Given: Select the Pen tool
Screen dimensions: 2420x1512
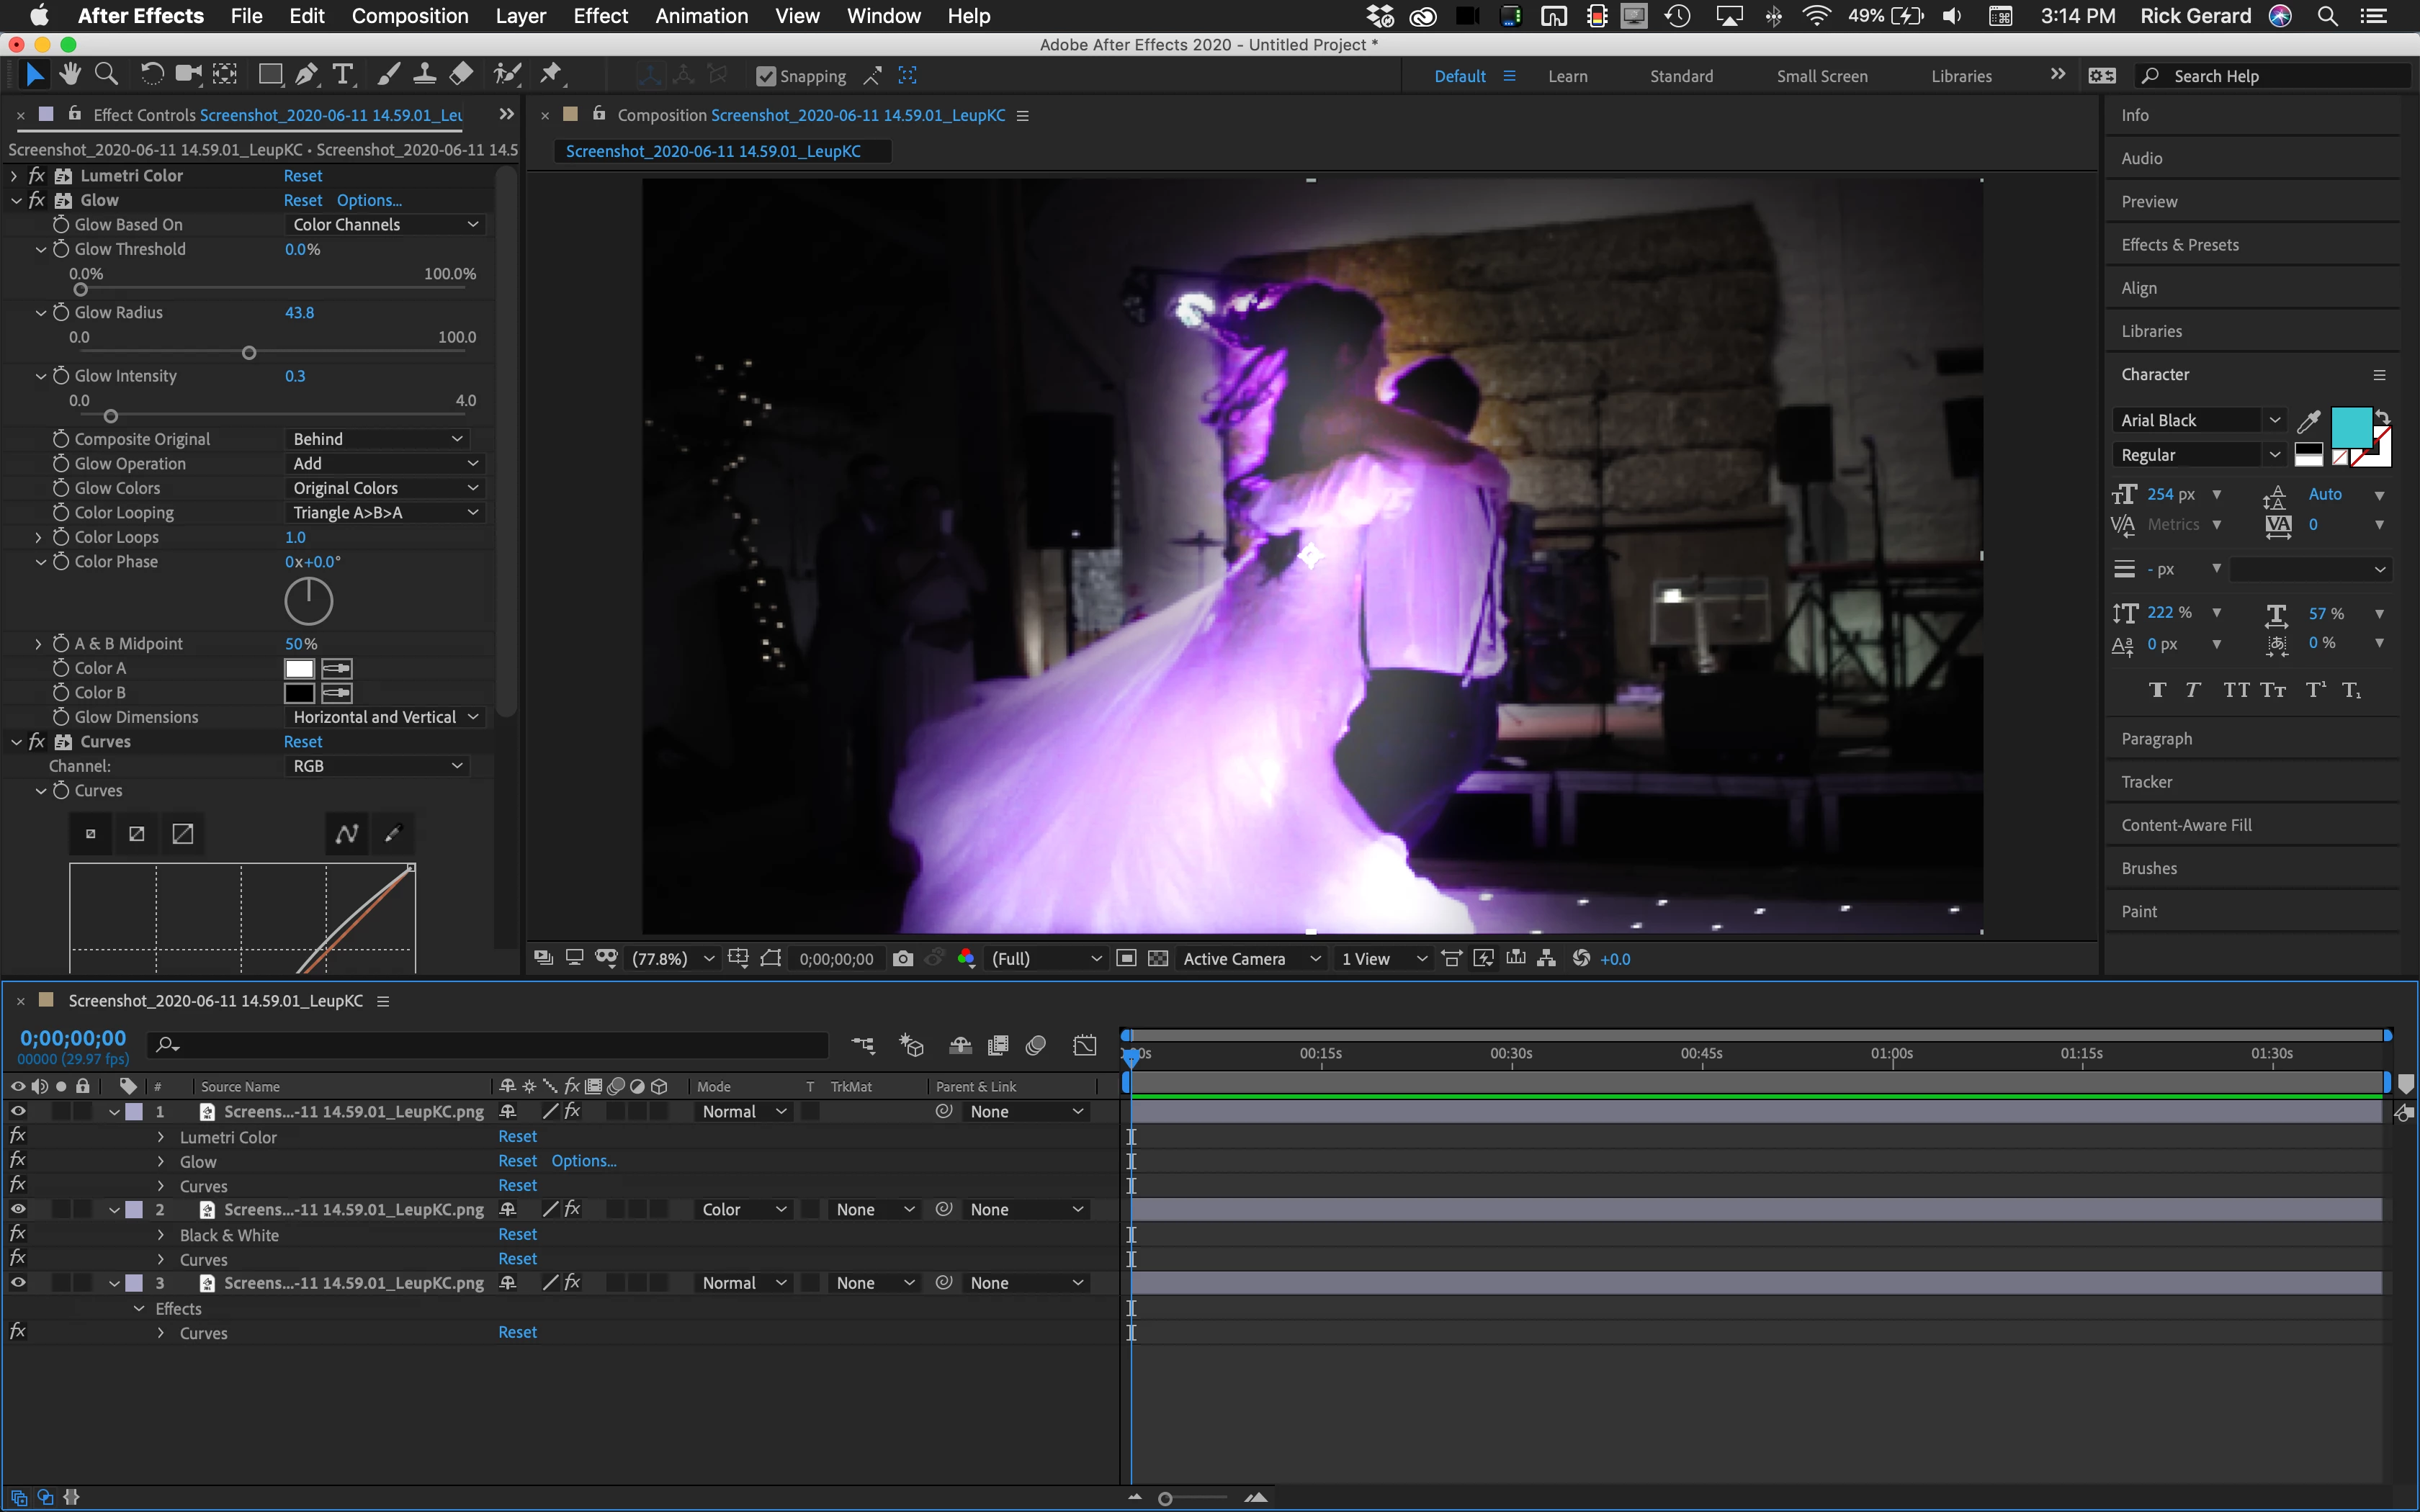Looking at the screenshot, I should coord(306,74).
